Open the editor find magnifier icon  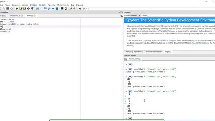tap(122, 16)
